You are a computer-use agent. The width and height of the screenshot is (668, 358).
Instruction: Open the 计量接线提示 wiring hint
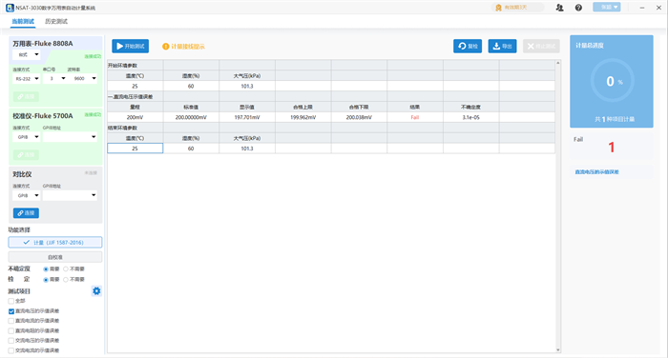183,47
